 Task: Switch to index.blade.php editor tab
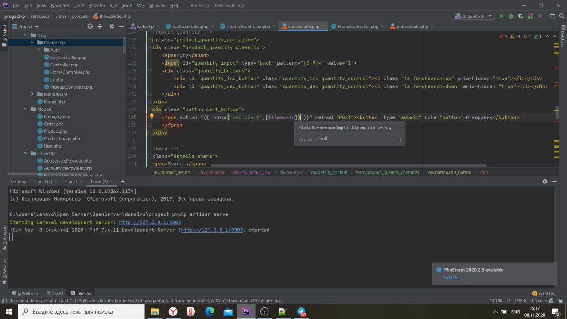coord(412,26)
